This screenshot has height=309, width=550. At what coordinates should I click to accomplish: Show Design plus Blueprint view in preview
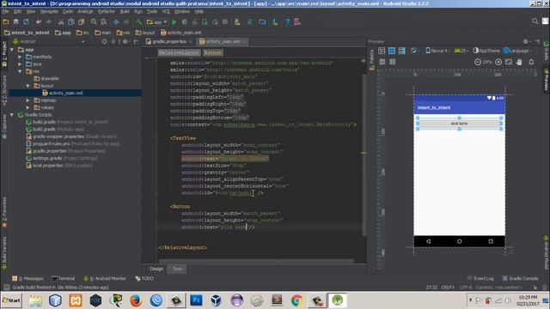click(x=402, y=51)
